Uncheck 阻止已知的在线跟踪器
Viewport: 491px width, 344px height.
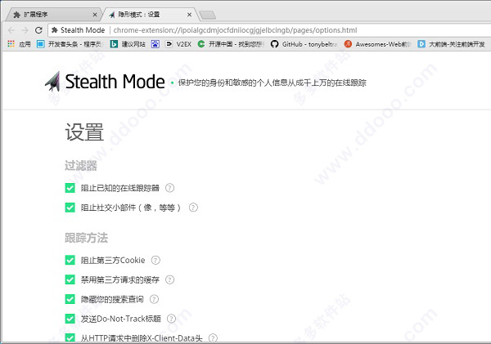point(70,188)
